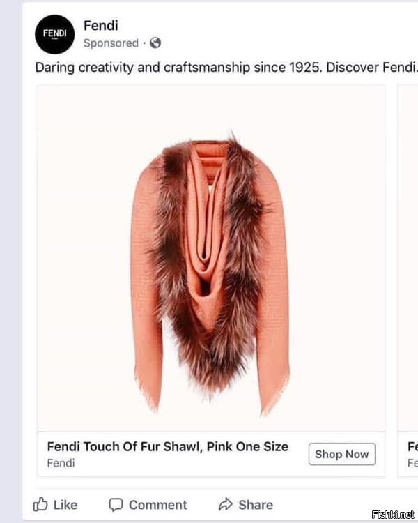Viewport: 418px width, 523px height.
Task: Click the Shop Now button
Action: 342,454
